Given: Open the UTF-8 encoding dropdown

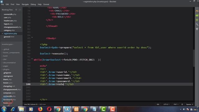Looking at the screenshot, I should [x=166, y=104].
